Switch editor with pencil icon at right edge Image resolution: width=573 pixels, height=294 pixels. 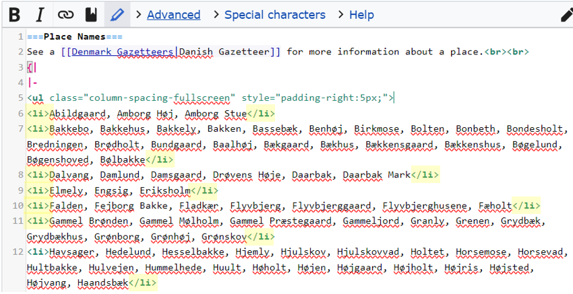[x=566, y=15]
